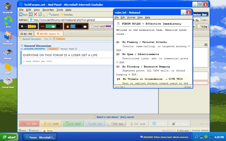The image size is (226, 141).
Task: Click the Forward arrow in browser toolbar
Action: 31,14
